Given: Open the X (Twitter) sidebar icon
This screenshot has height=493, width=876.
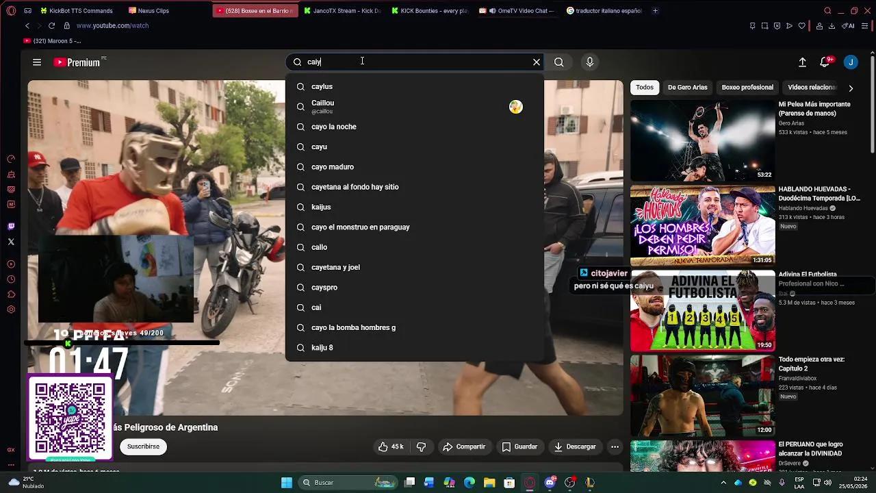Looking at the screenshot, I should (x=11, y=242).
